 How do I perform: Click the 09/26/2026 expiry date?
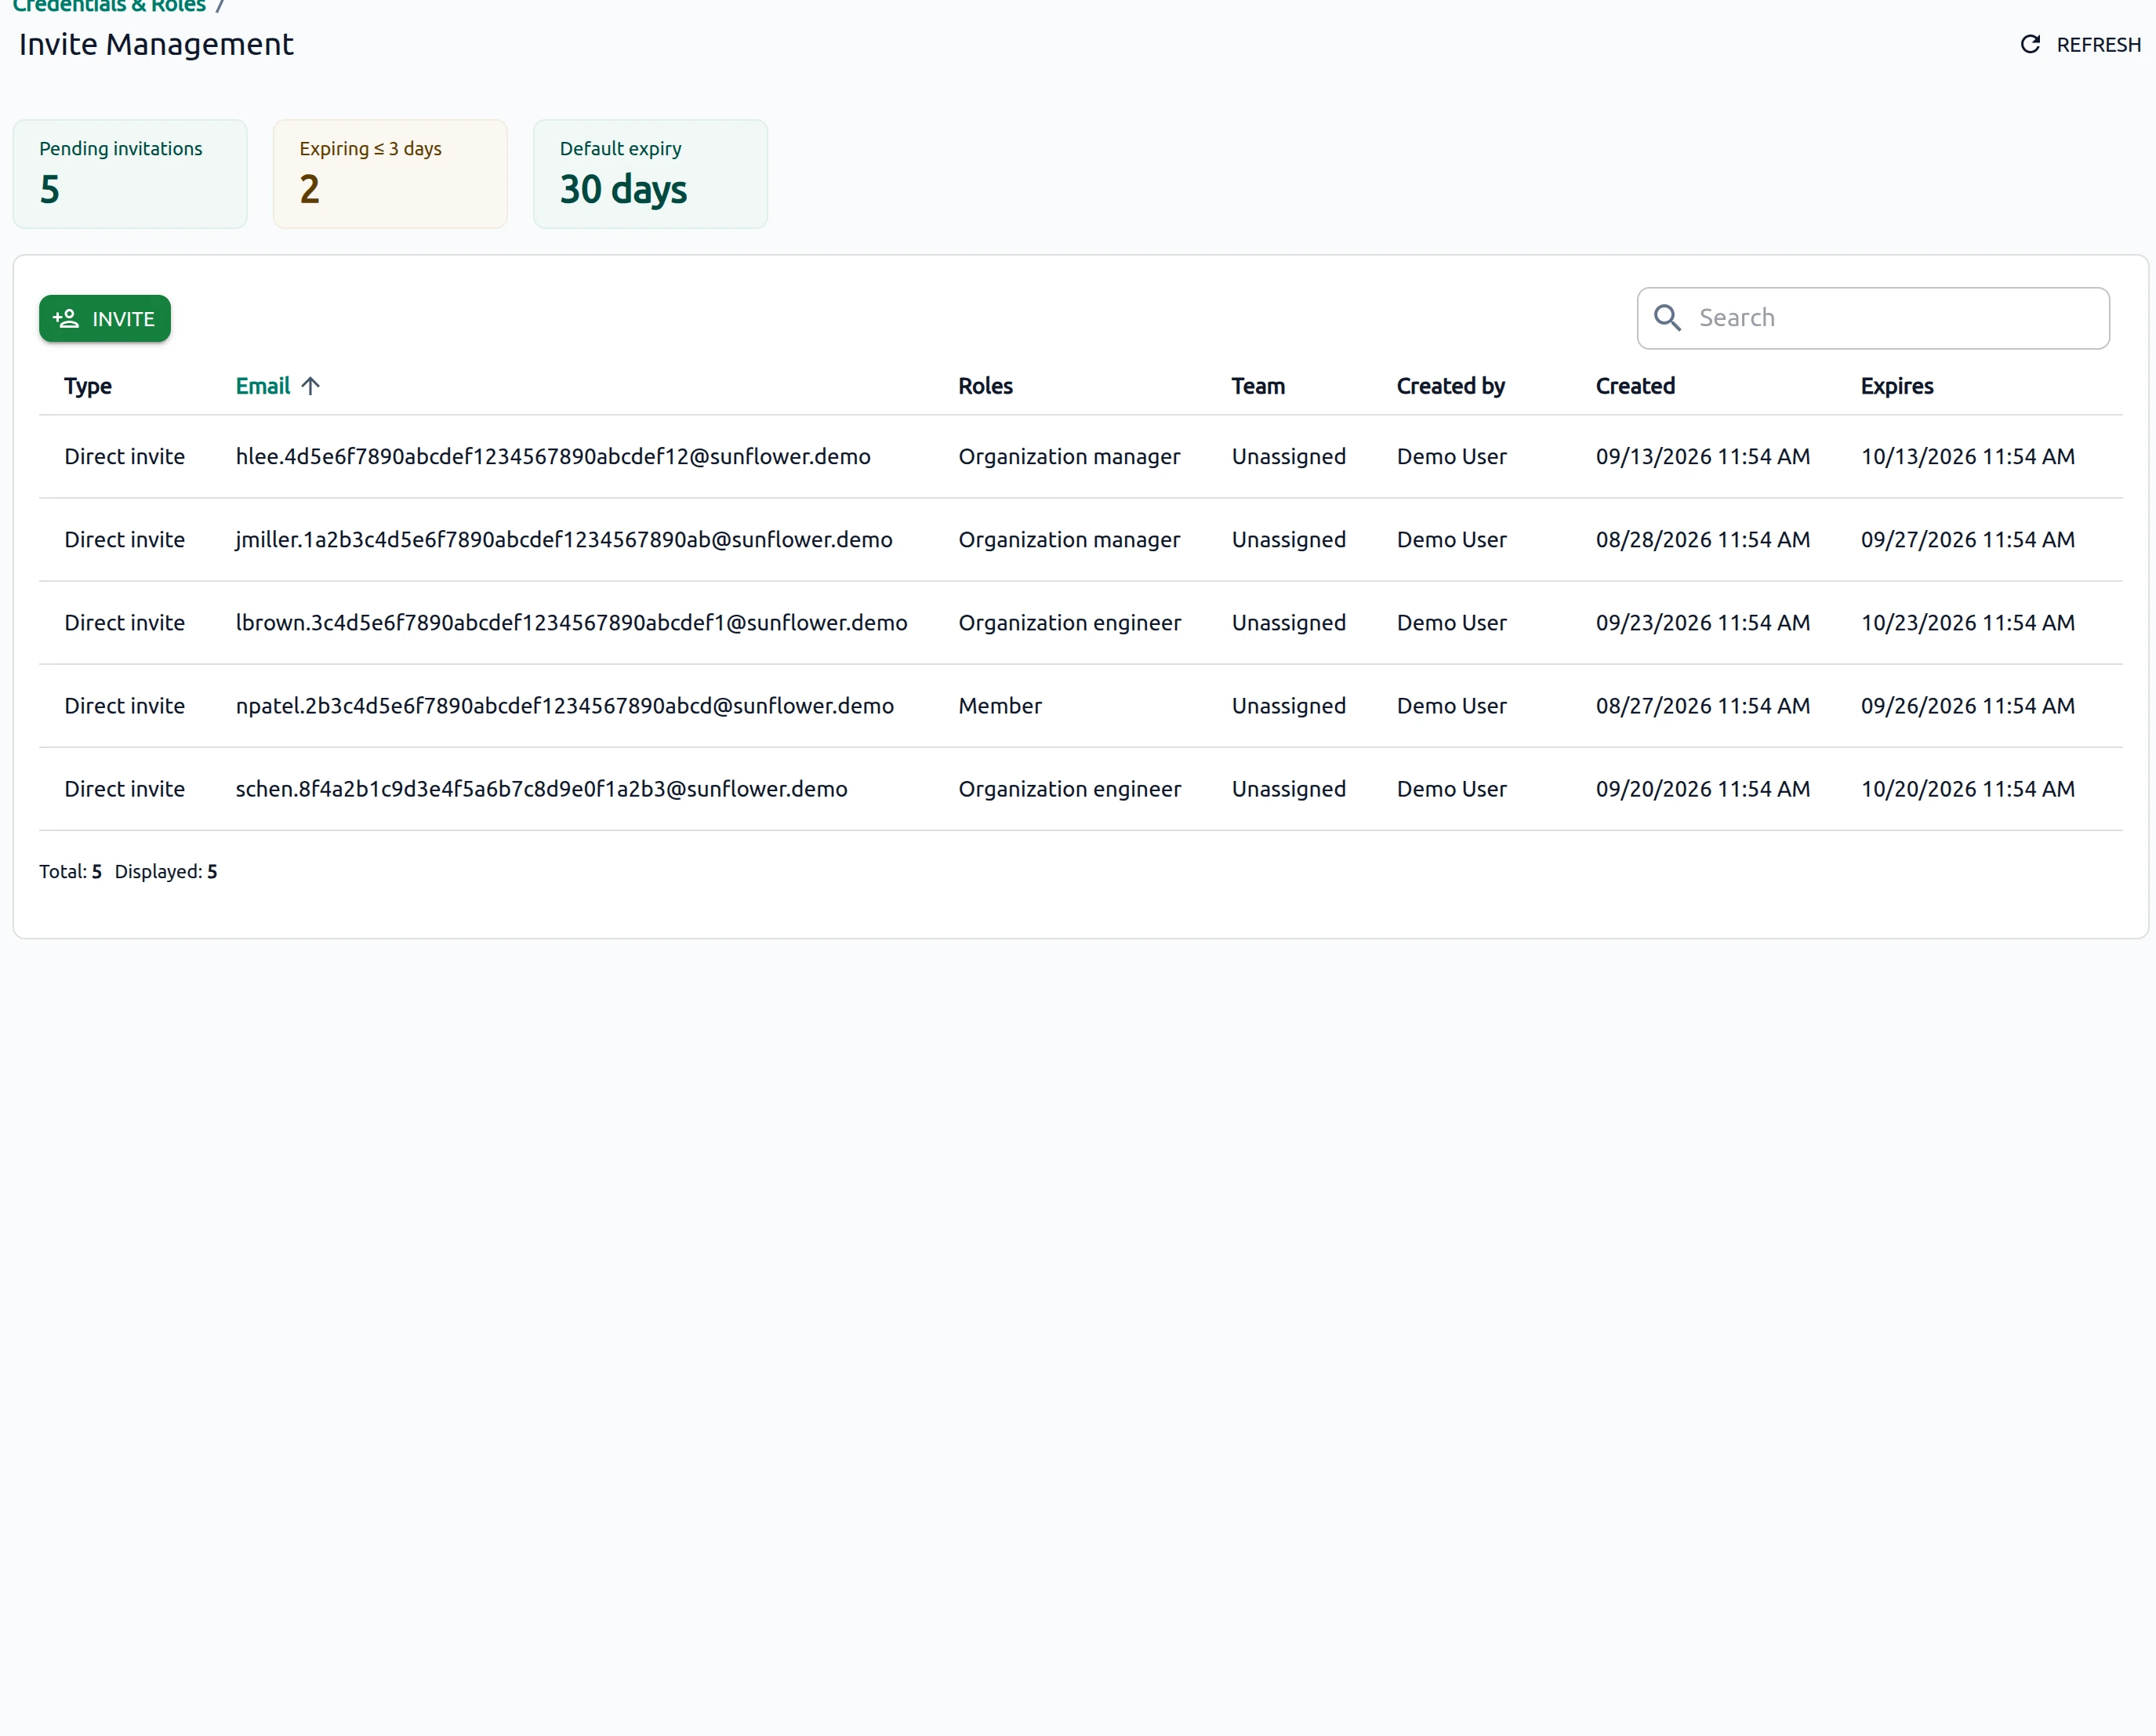(1968, 706)
